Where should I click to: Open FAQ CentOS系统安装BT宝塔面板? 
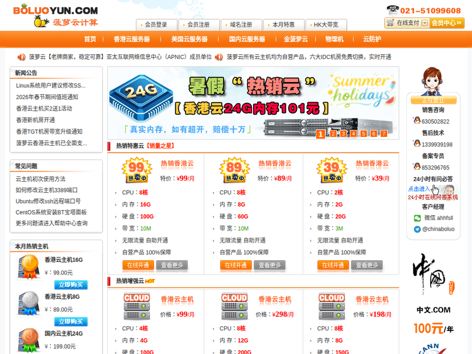(51, 212)
